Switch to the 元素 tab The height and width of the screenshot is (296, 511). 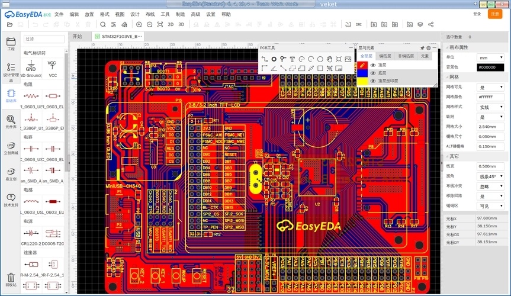coord(425,56)
